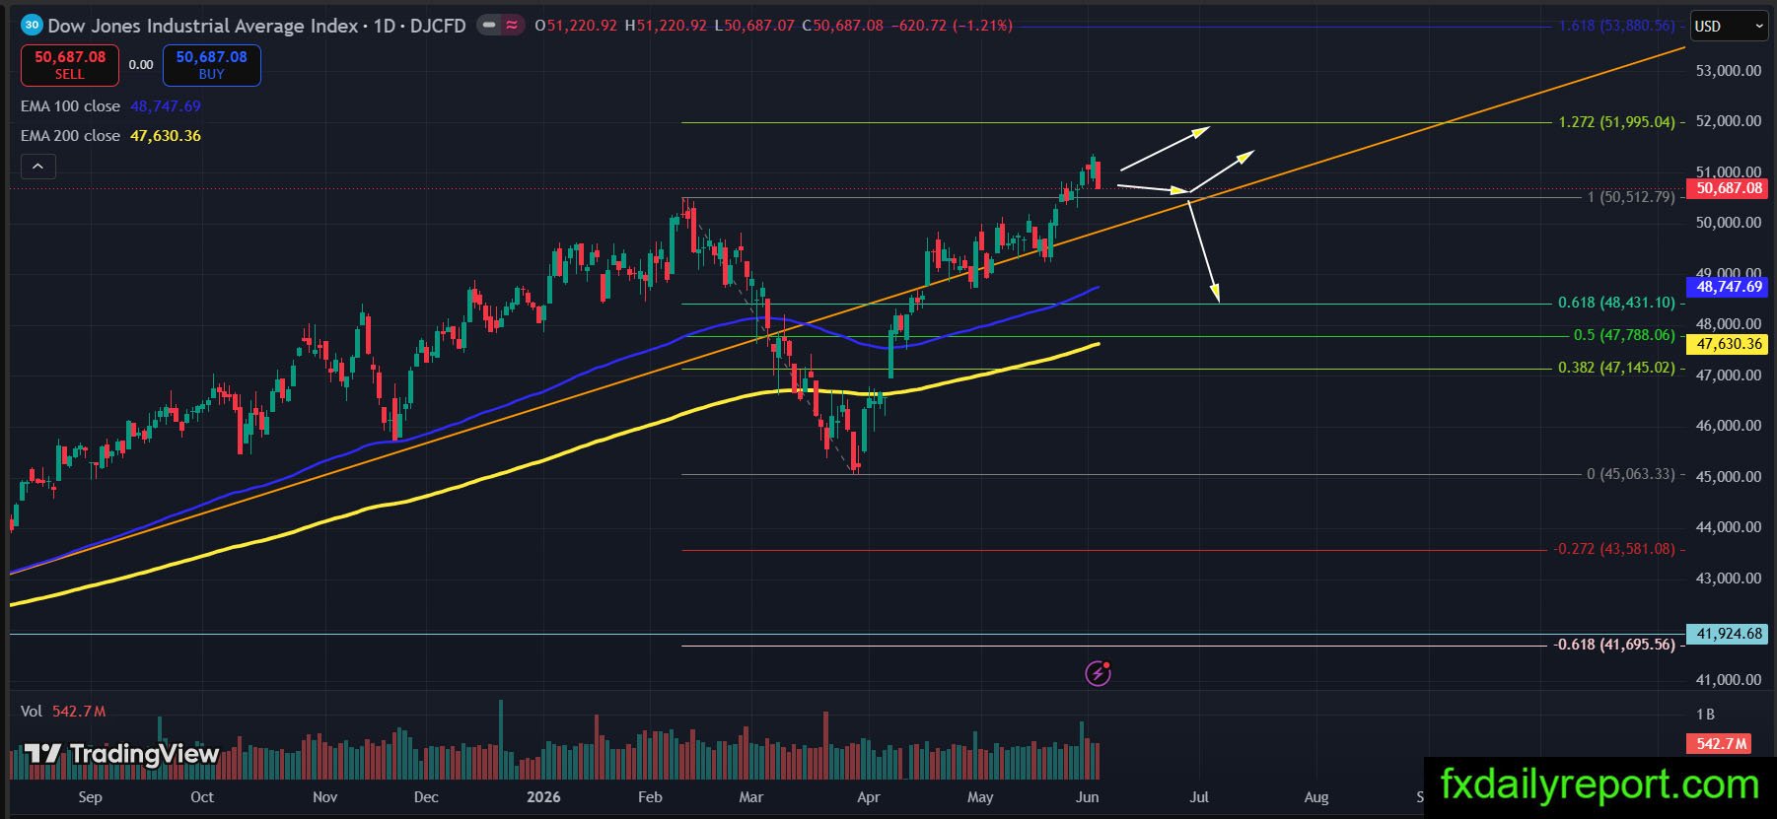Select the Vol indicator legend label
The height and width of the screenshot is (819, 1777).
pos(32,712)
